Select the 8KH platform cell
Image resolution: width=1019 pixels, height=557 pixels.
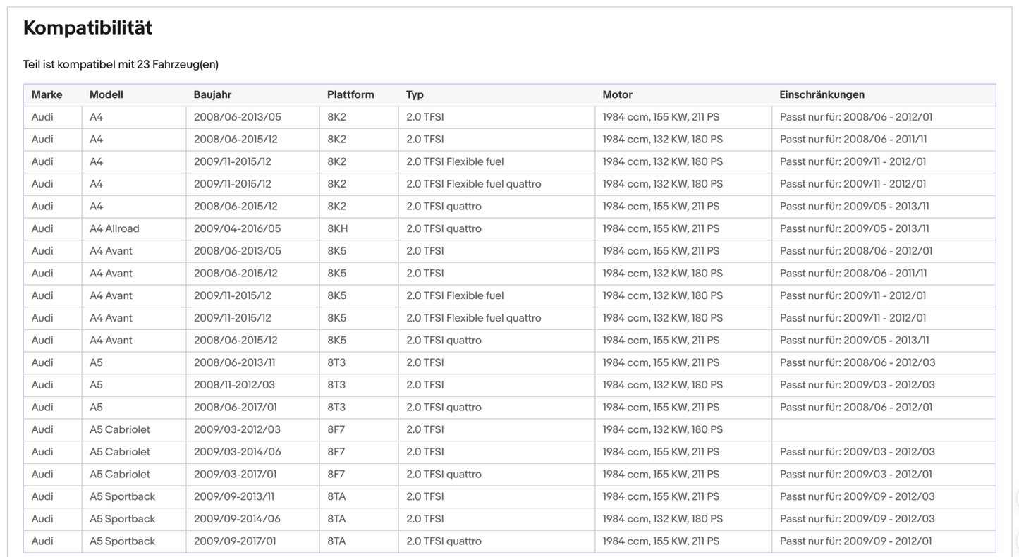tap(337, 228)
